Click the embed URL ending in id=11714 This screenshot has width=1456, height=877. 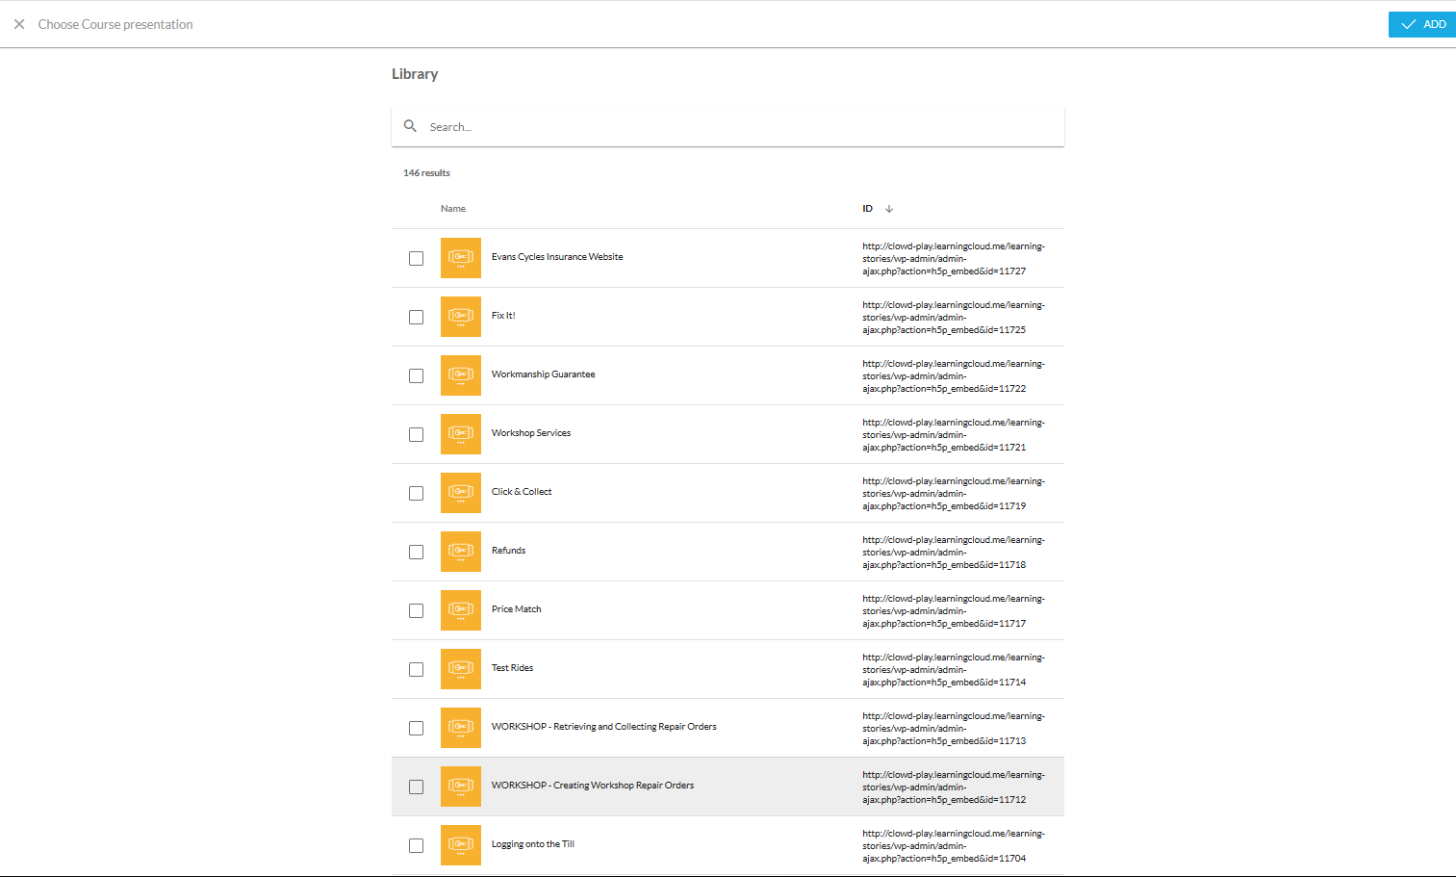point(954,670)
